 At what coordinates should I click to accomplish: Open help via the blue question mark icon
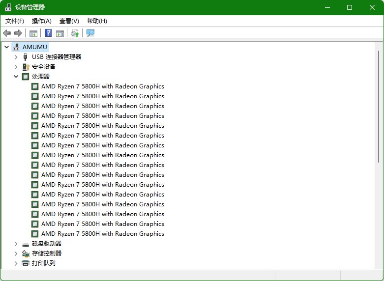pyautogui.click(x=49, y=33)
